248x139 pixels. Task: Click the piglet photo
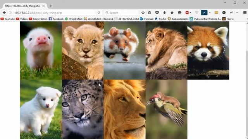point(41,51)
